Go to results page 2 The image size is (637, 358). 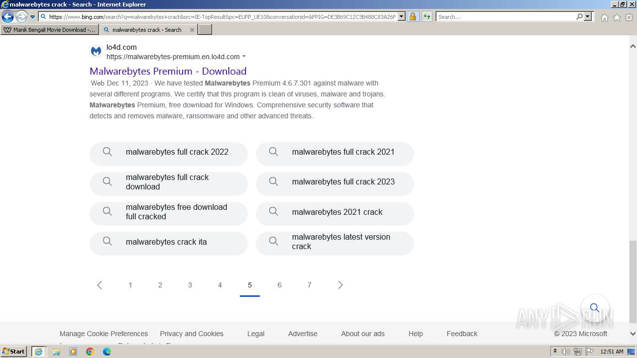tap(160, 285)
